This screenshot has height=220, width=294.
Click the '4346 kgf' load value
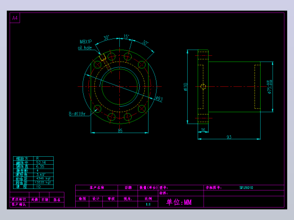click(x=43, y=178)
